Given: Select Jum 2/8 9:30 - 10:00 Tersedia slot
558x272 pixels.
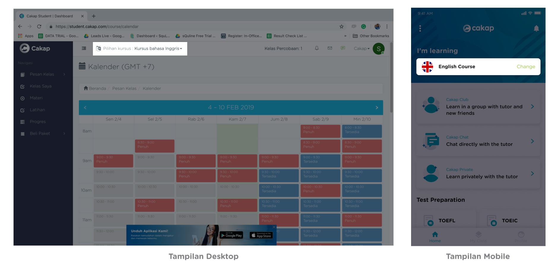Looking at the screenshot, I should [279, 176].
